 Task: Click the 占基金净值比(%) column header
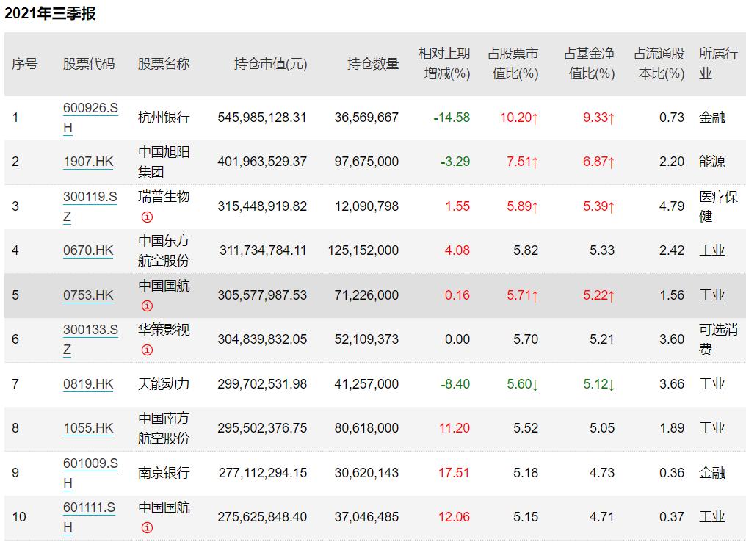coord(590,64)
